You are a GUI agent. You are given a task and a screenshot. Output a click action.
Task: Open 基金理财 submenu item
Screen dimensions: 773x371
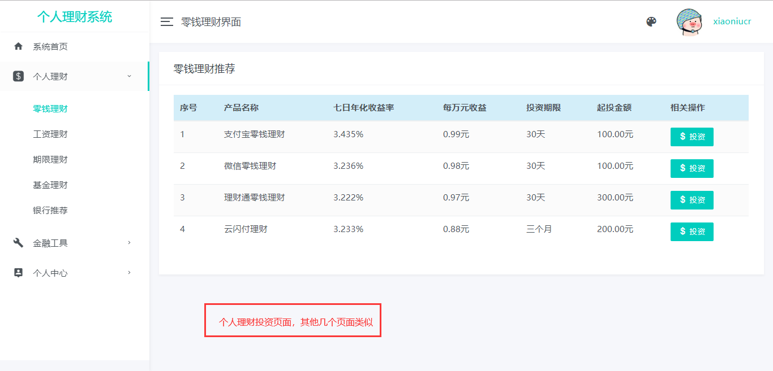coord(50,185)
